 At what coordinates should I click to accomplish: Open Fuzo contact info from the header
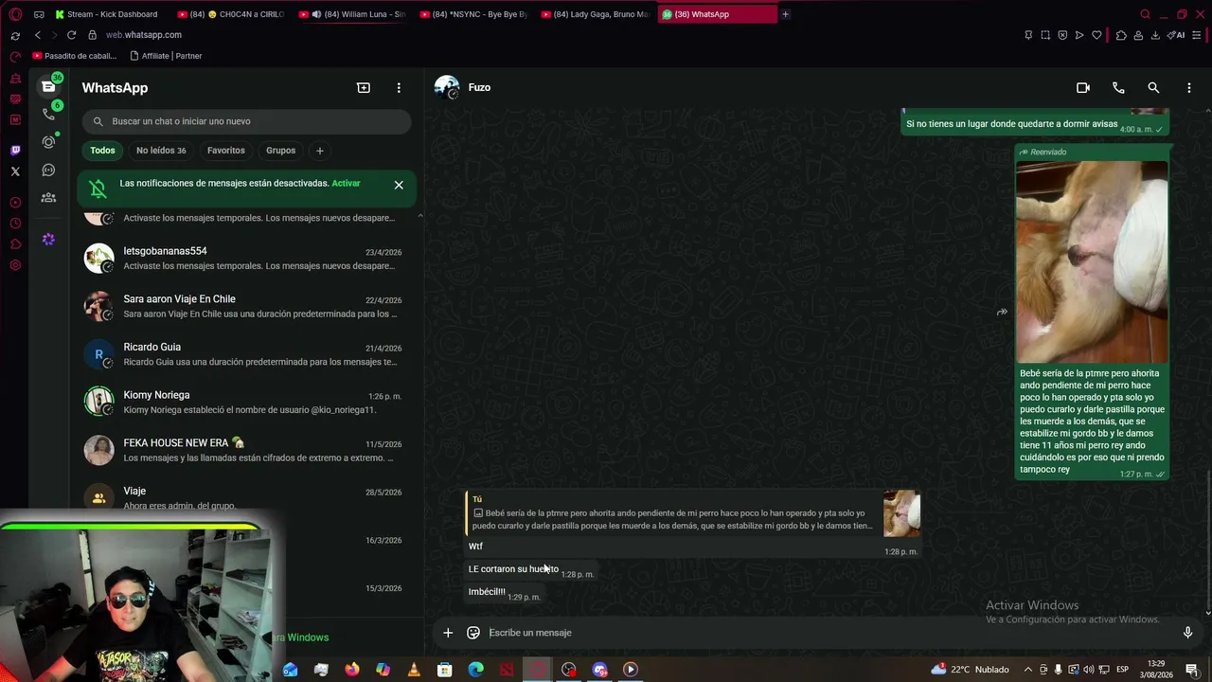tap(479, 87)
